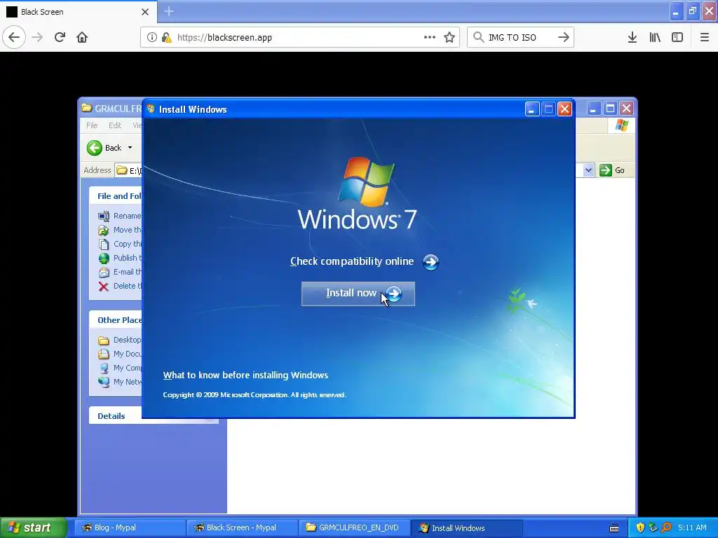Open File menu in Explorer window
This screenshot has height=538, width=718.
(92, 125)
